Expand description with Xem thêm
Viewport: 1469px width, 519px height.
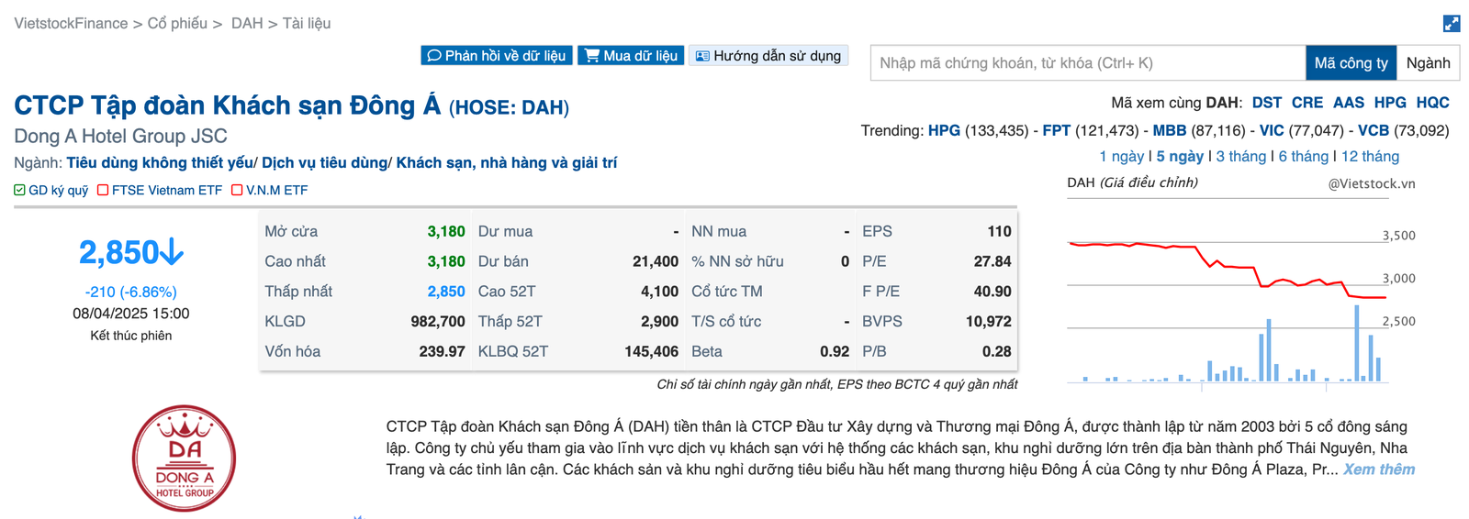[1378, 469]
